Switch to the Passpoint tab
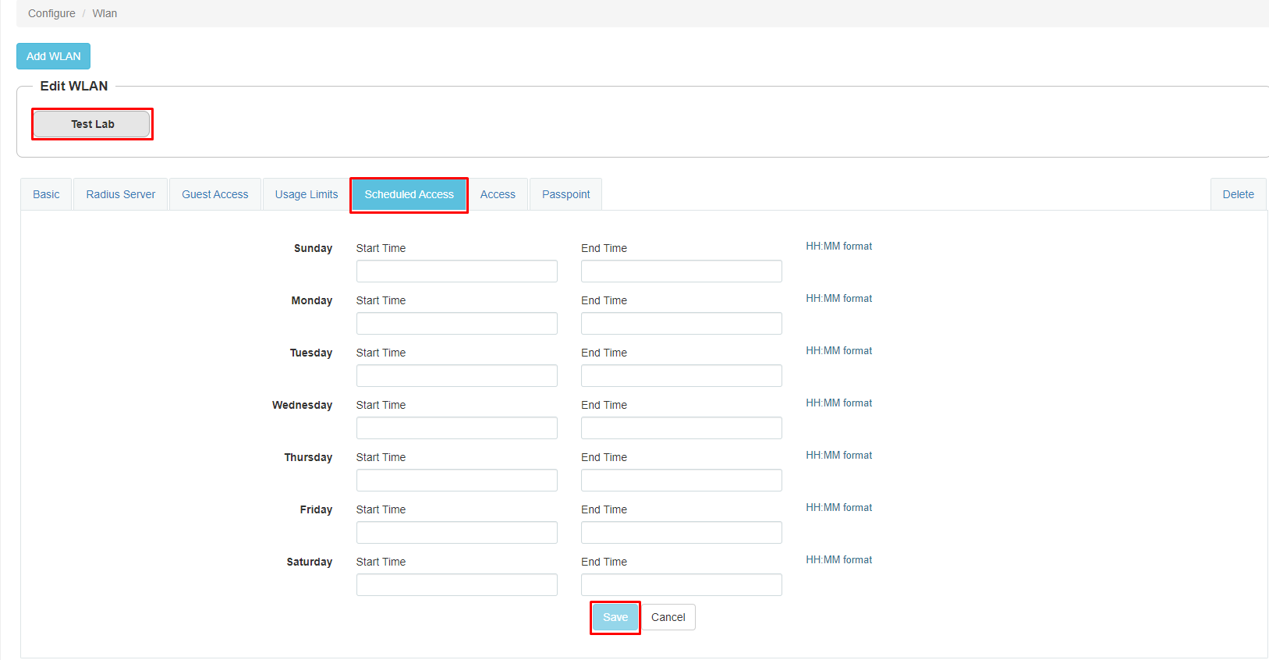 [x=566, y=194]
